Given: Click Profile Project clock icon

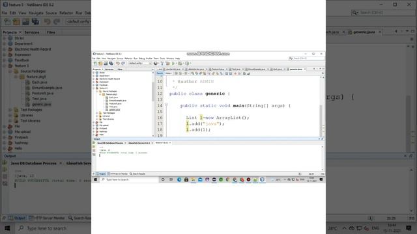Looking at the screenshot, I should point(187,64).
